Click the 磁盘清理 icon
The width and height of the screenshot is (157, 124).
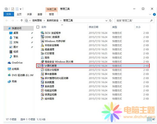pos(42,49)
